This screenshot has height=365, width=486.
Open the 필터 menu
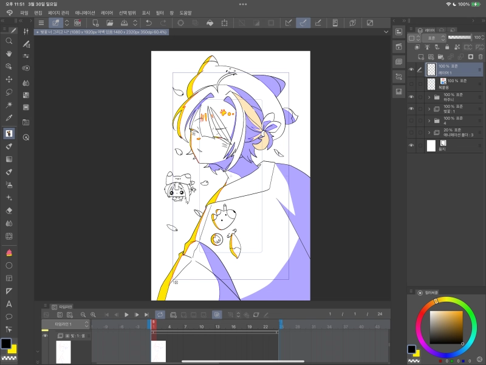click(x=160, y=12)
